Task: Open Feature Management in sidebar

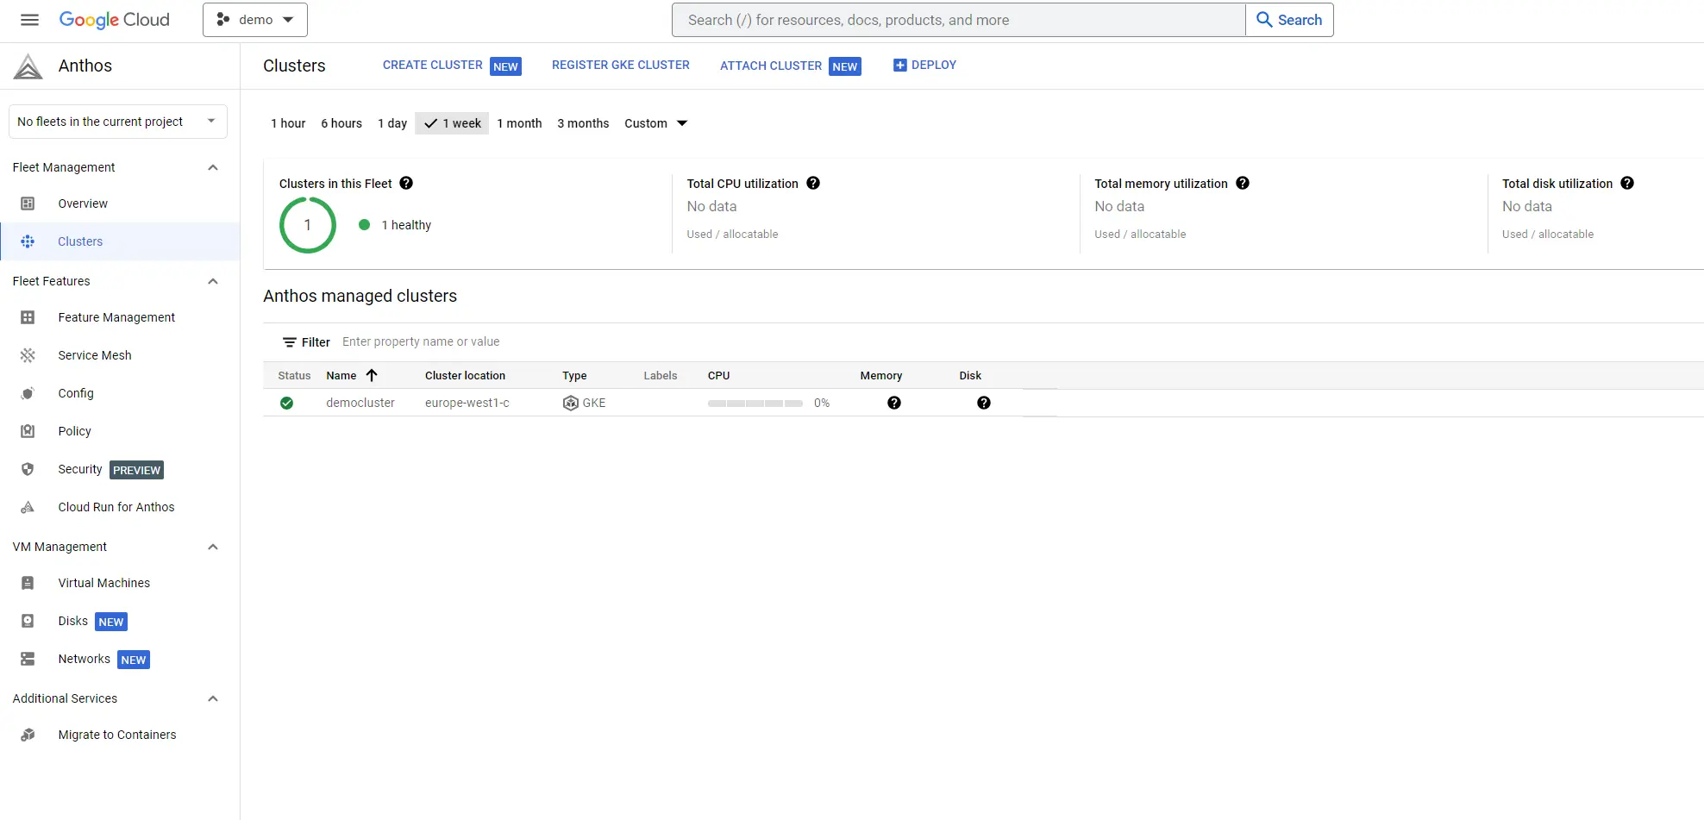Action: (116, 317)
